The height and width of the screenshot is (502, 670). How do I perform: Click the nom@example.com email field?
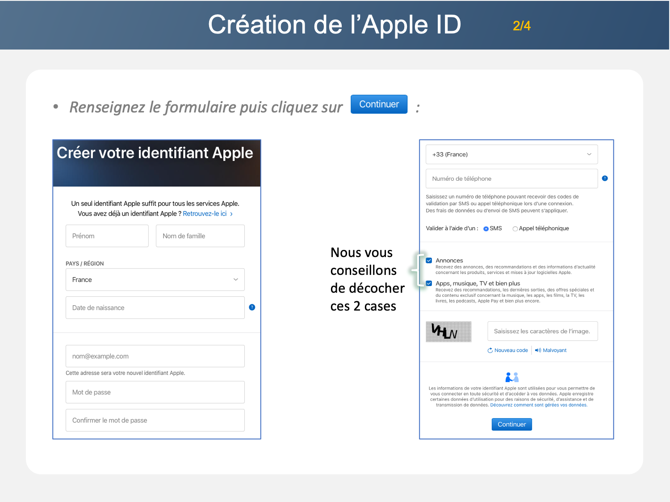pyautogui.click(x=155, y=356)
